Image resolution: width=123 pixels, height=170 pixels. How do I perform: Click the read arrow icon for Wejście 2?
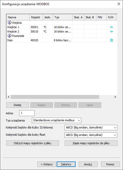click(111, 31)
